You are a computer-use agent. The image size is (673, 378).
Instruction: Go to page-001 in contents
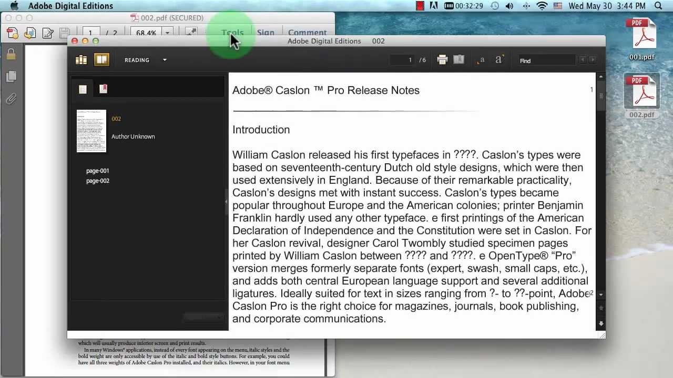[x=98, y=171]
